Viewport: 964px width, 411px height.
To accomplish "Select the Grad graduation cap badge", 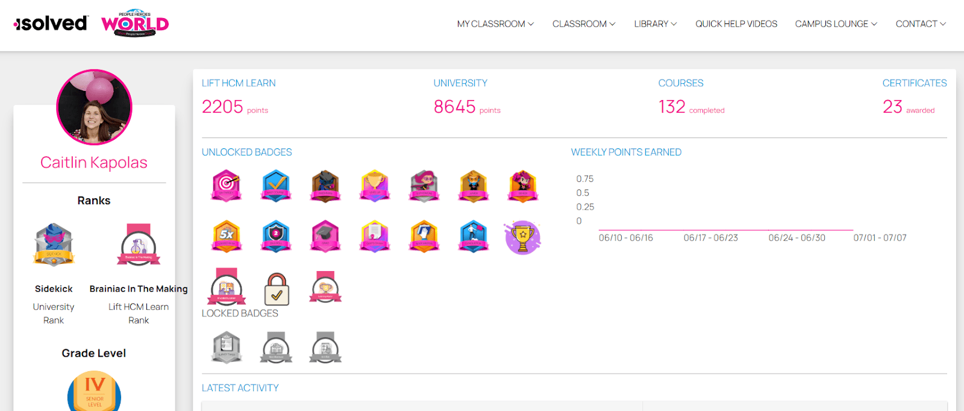I will pos(325,236).
